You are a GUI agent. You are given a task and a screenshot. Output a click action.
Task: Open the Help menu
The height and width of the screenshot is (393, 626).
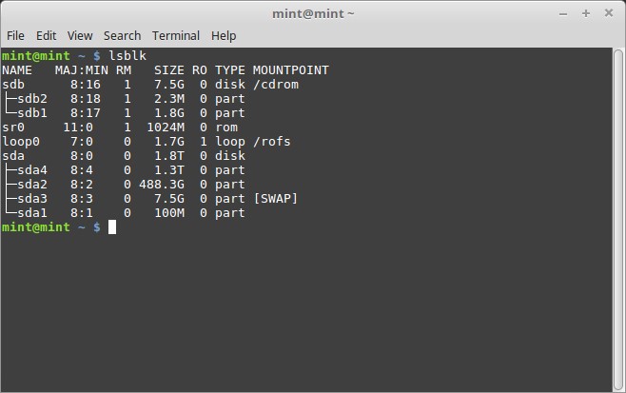pyautogui.click(x=224, y=35)
